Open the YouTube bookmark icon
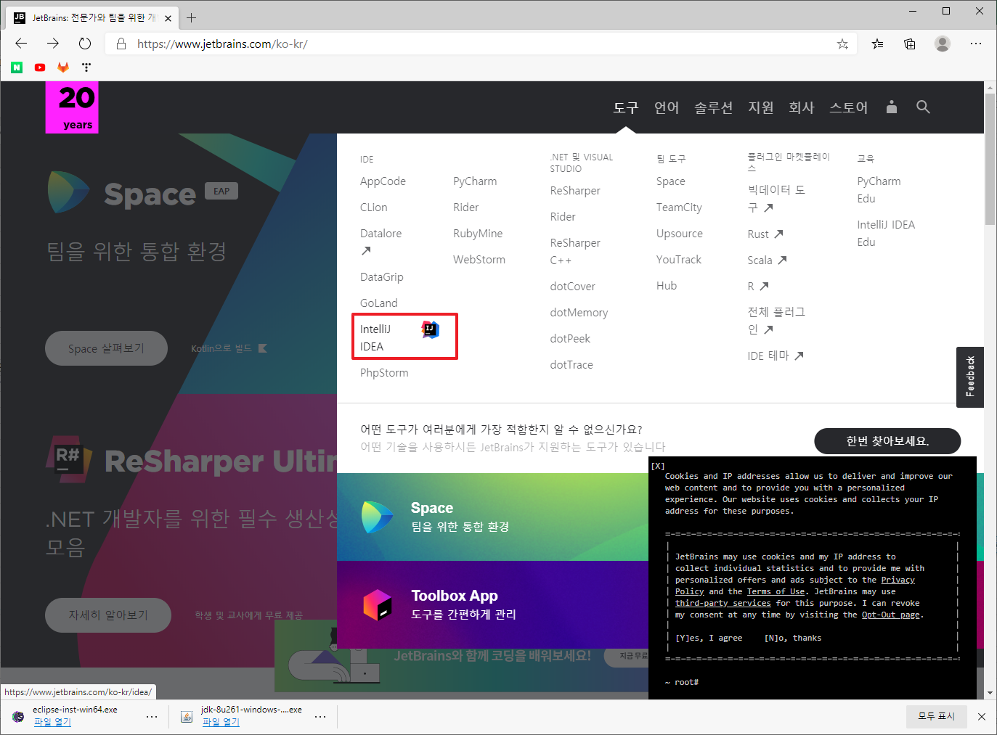Screen dimensions: 997x735 click(x=40, y=67)
